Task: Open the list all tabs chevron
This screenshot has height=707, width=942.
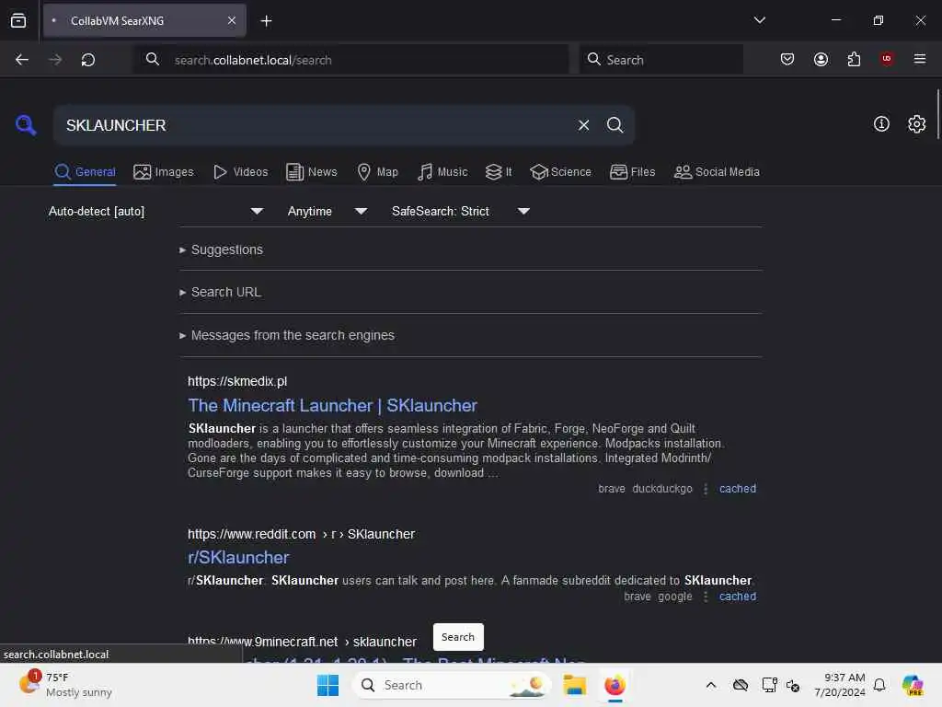Action: coord(759,20)
